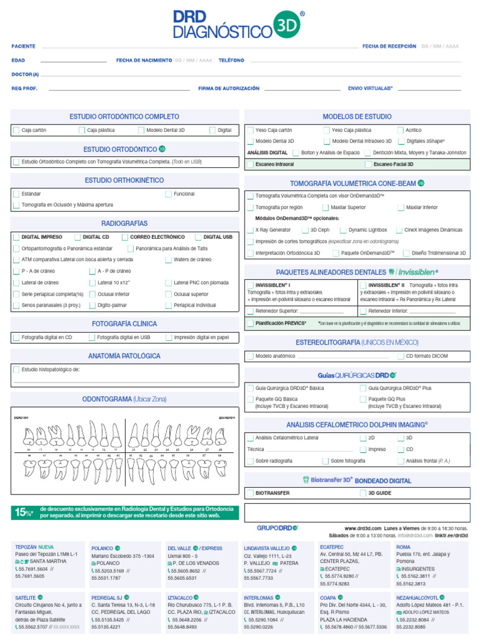Click the TELÉFONO field line
The image size is (478, 637).
355,61
